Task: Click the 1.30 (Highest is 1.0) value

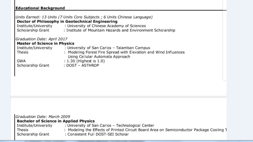Action: point(86,61)
